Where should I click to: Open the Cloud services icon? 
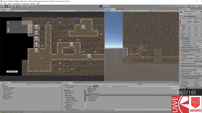176,6
